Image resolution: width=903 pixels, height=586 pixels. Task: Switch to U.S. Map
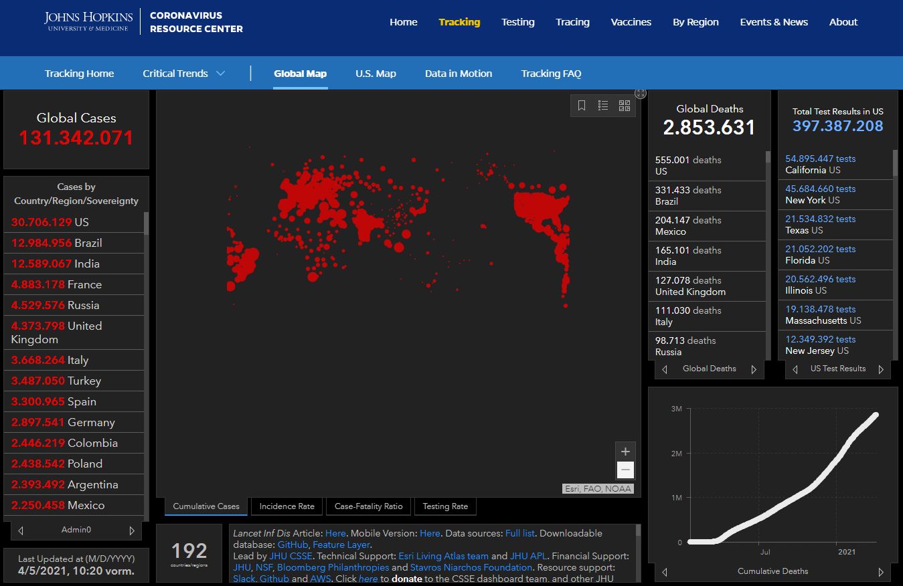[376, 74]
